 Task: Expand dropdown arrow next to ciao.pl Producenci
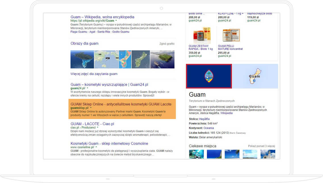click(x=98, y=128)
